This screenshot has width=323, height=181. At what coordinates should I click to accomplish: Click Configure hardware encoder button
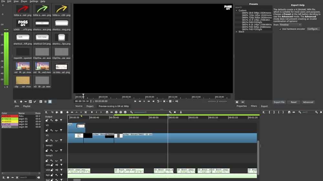pos(313,29)
